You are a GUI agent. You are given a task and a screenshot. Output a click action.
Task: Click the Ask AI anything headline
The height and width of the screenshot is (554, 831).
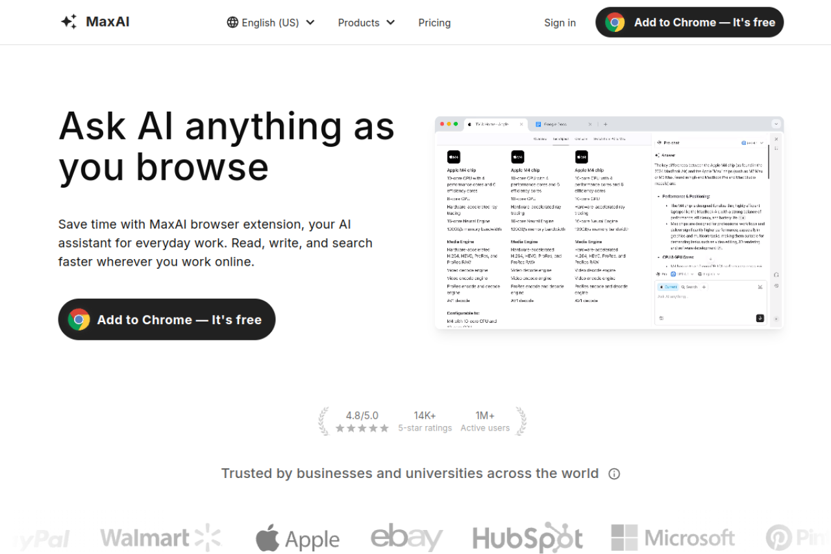click(227, 145)
